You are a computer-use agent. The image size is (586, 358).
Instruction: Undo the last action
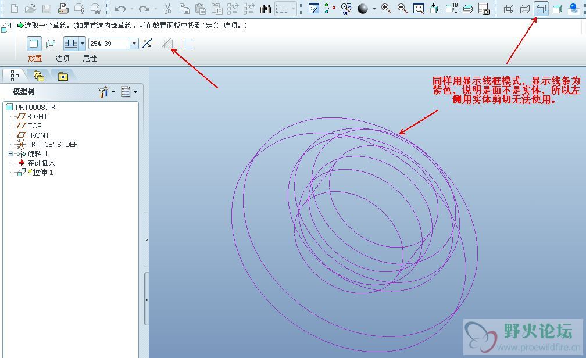[120, 8]
